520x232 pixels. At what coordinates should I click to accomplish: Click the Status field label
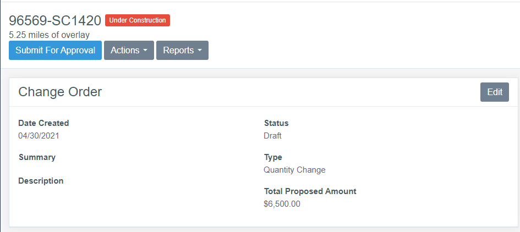pyautogui.click(x=276, y=123)
